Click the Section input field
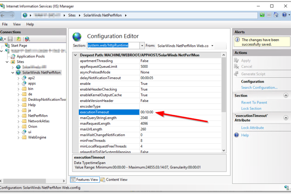 [x=113, y=45]
